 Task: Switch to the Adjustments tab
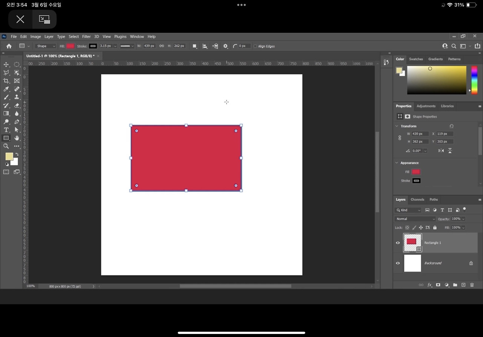426,106
